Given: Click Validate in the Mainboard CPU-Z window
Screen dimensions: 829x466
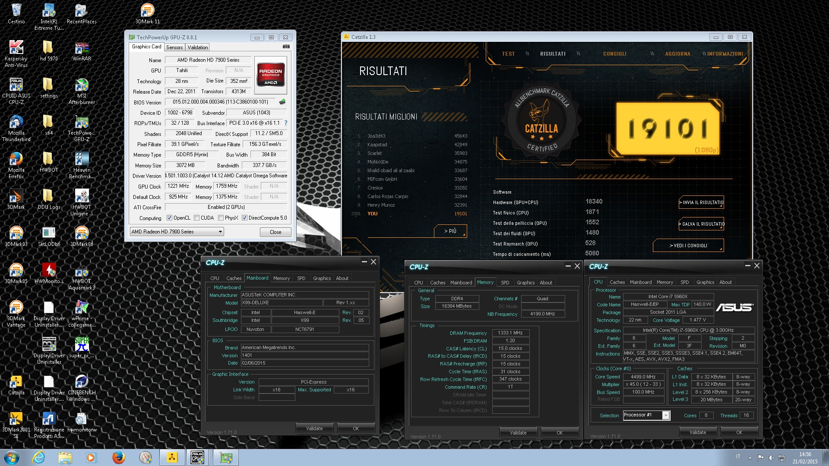Looking at the screenshot, I should tap(314, 428).
